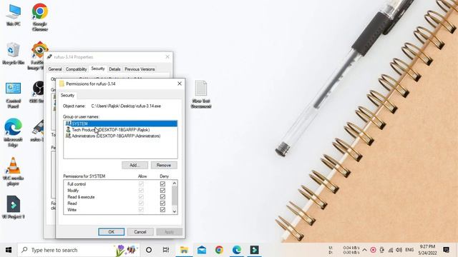This screenshot has width=458, height=257.
Task: Toggle Allow checkbox for Modify
Action: pos(141,191)
